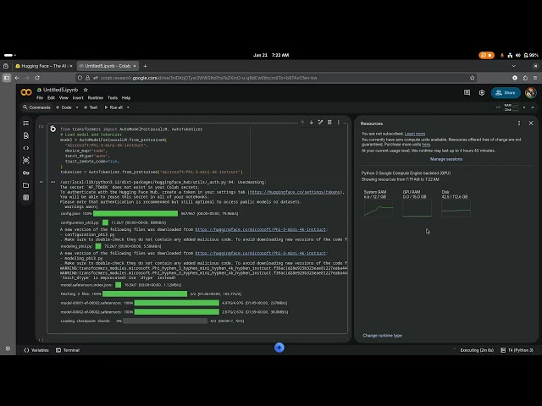Expand the Run all dropdown arrow
This screenshot has height=406, width=542.
128,107
